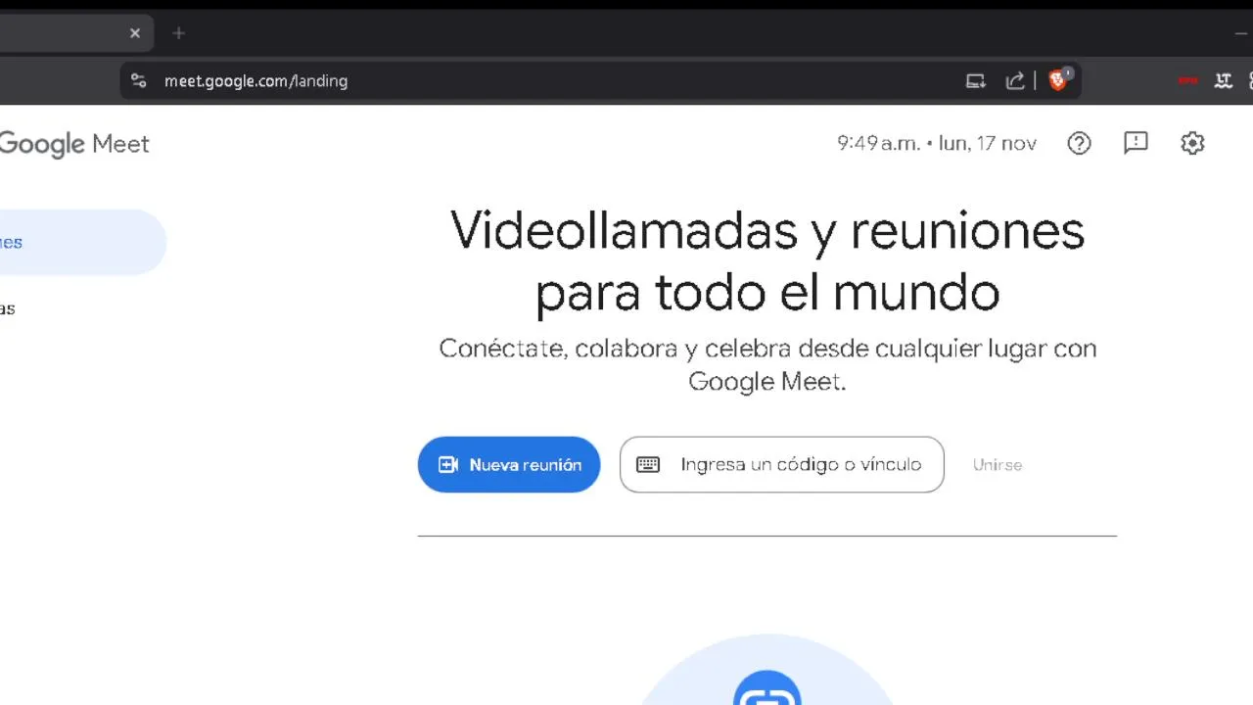Open the send feedback icon
This screenshot has width=1253, height=705.
tap(1136, 144)
